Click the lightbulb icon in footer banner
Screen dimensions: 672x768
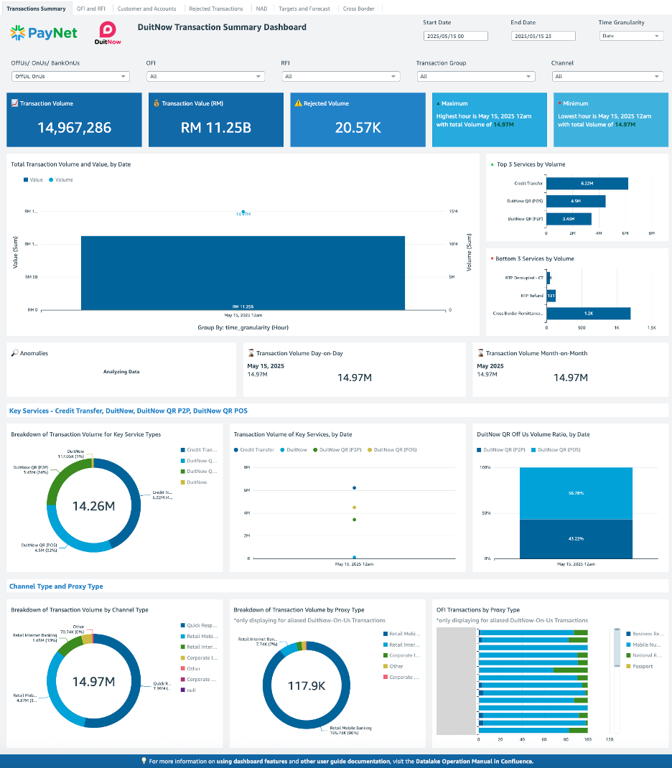click(144, 761)
